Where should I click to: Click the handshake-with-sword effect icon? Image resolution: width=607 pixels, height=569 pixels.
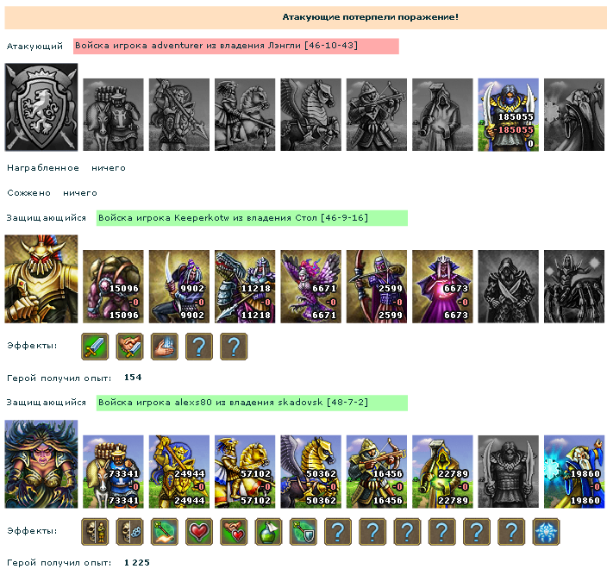point(129,347)
